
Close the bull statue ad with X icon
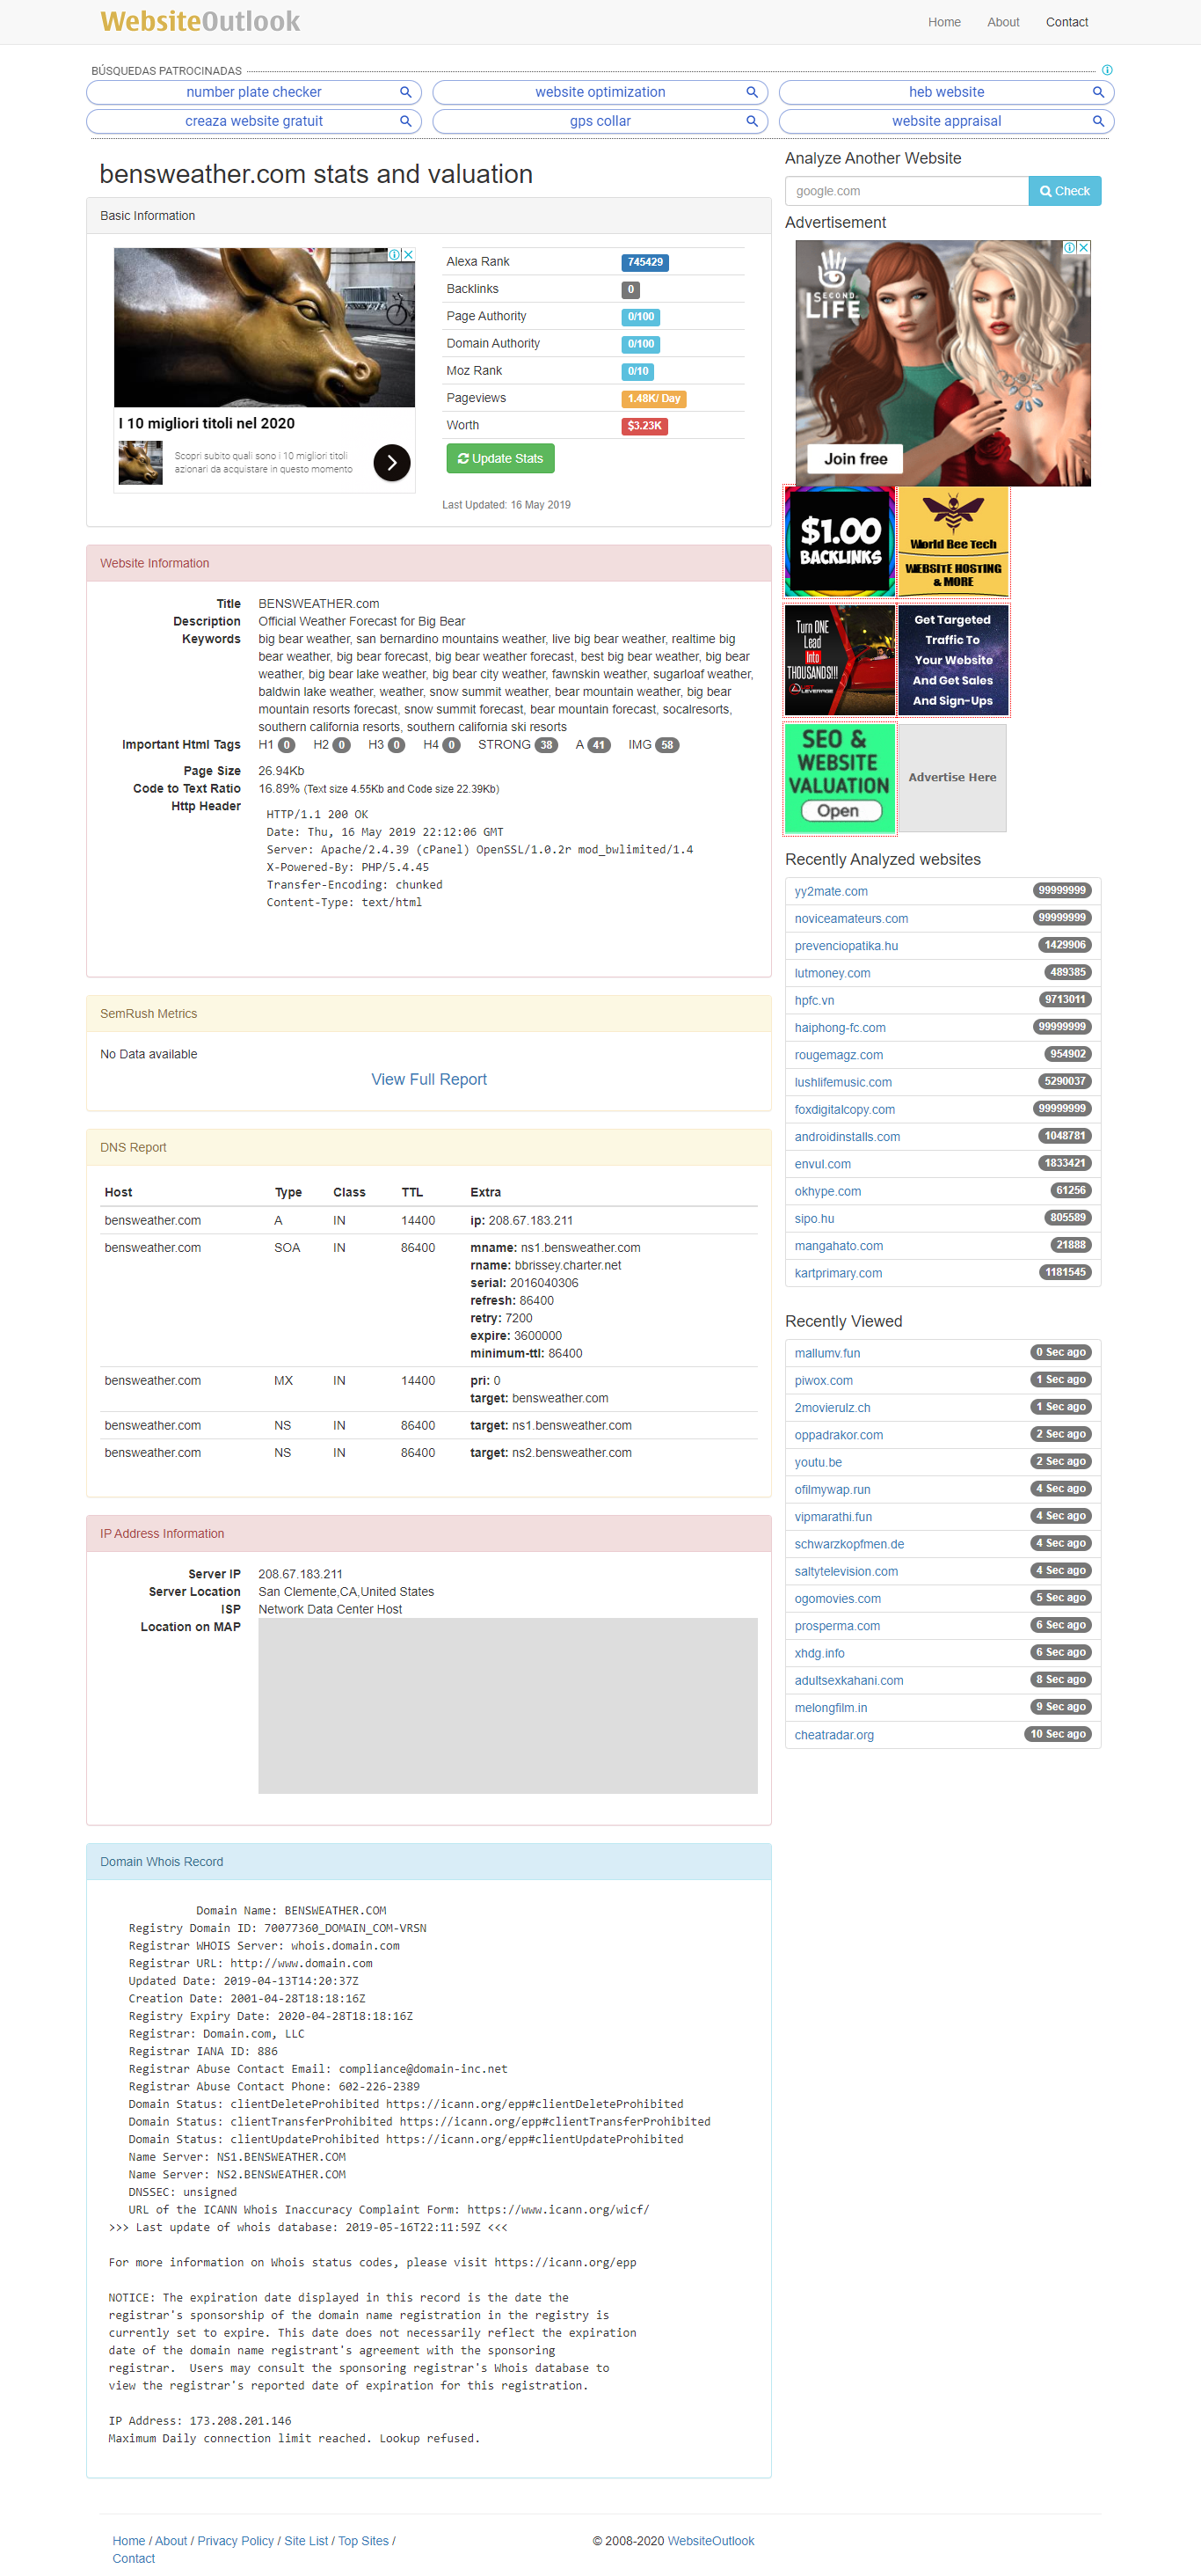click(x=409, y=255)
